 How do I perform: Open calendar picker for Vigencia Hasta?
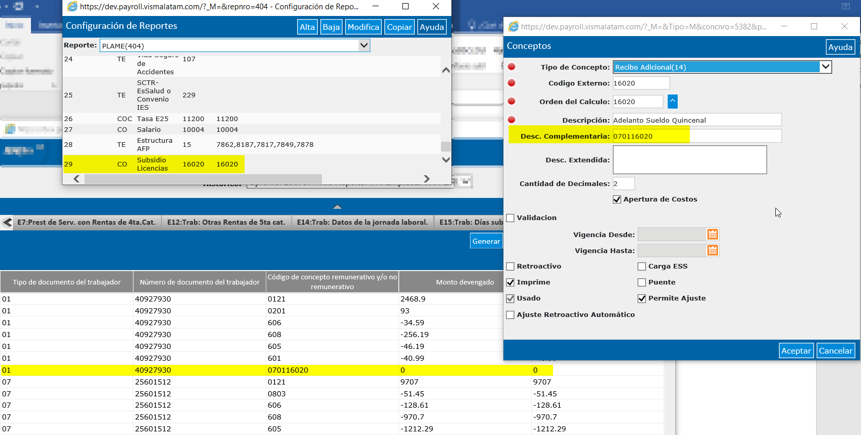[x=712, y=250]
